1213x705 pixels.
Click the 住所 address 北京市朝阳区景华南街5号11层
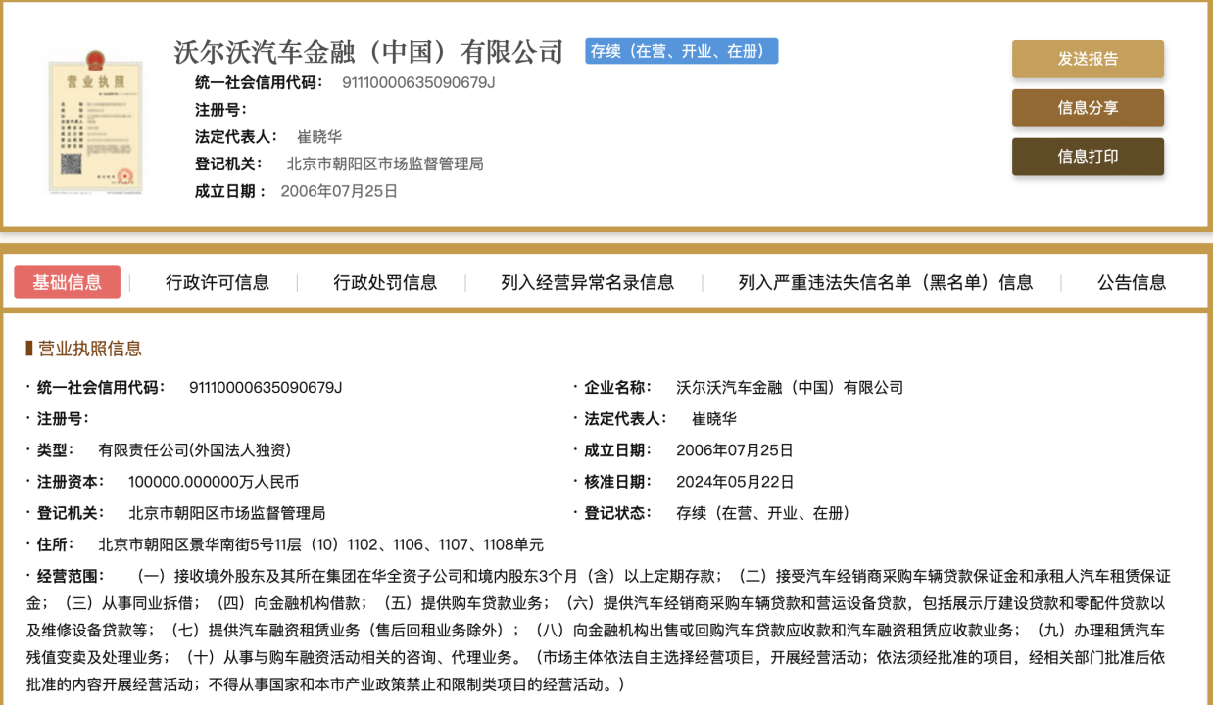click(321, 544)
